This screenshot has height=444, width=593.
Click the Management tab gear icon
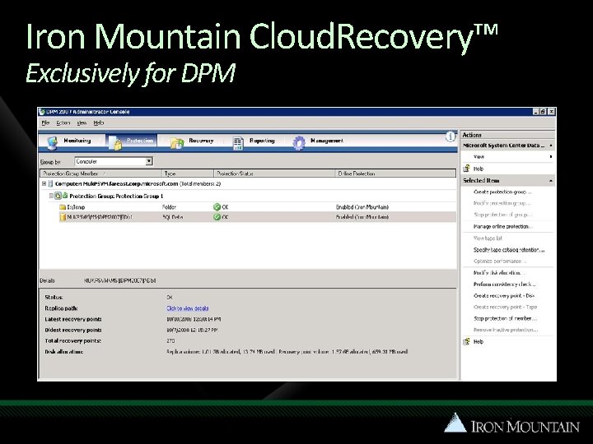click(x=299, y=143)
